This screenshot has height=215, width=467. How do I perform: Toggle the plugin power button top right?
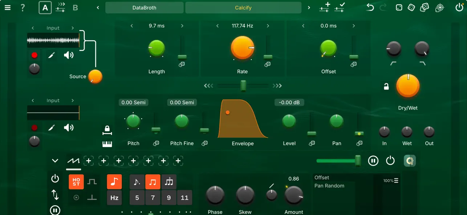coord(459,7)
